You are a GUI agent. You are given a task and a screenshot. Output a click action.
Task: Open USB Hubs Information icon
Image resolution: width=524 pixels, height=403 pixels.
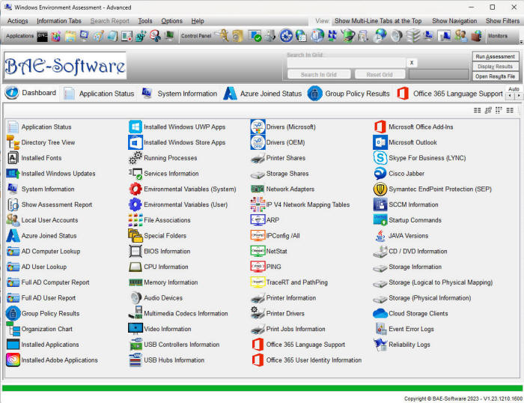[x=135, y=360]
